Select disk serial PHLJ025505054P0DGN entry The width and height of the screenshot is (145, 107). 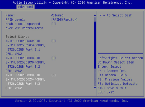(x=25, y=45)
